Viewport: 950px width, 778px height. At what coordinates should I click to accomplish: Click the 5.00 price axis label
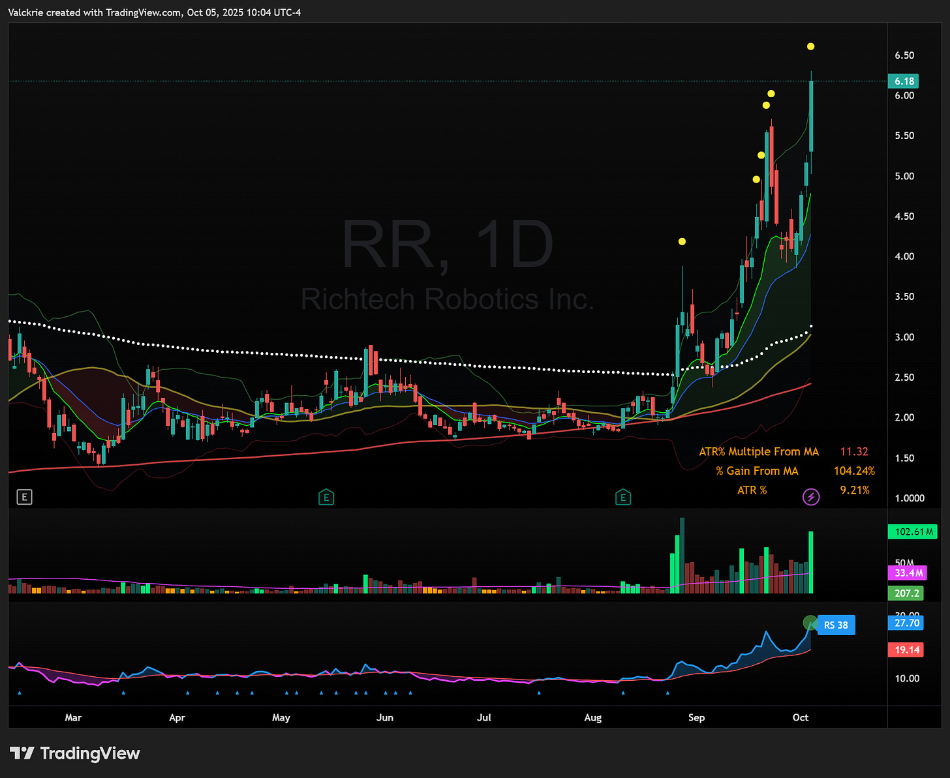[x=904, y=176]
